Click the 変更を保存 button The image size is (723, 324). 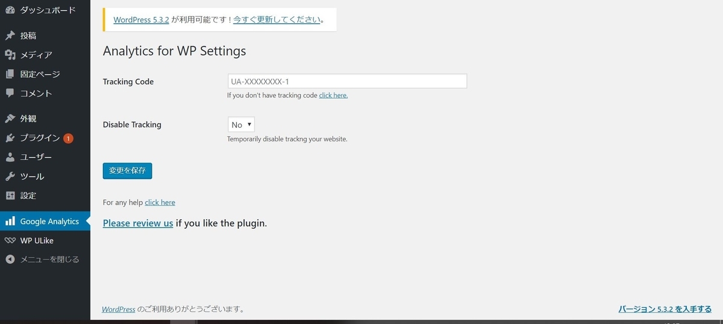pyautogui.click(x=127, y=170)
